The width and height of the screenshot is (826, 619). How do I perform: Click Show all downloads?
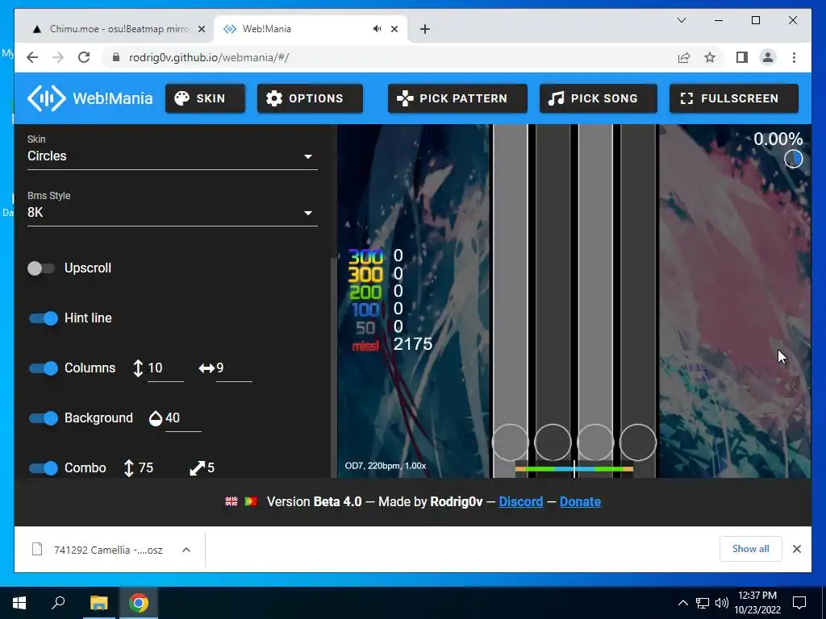[751, 549]
